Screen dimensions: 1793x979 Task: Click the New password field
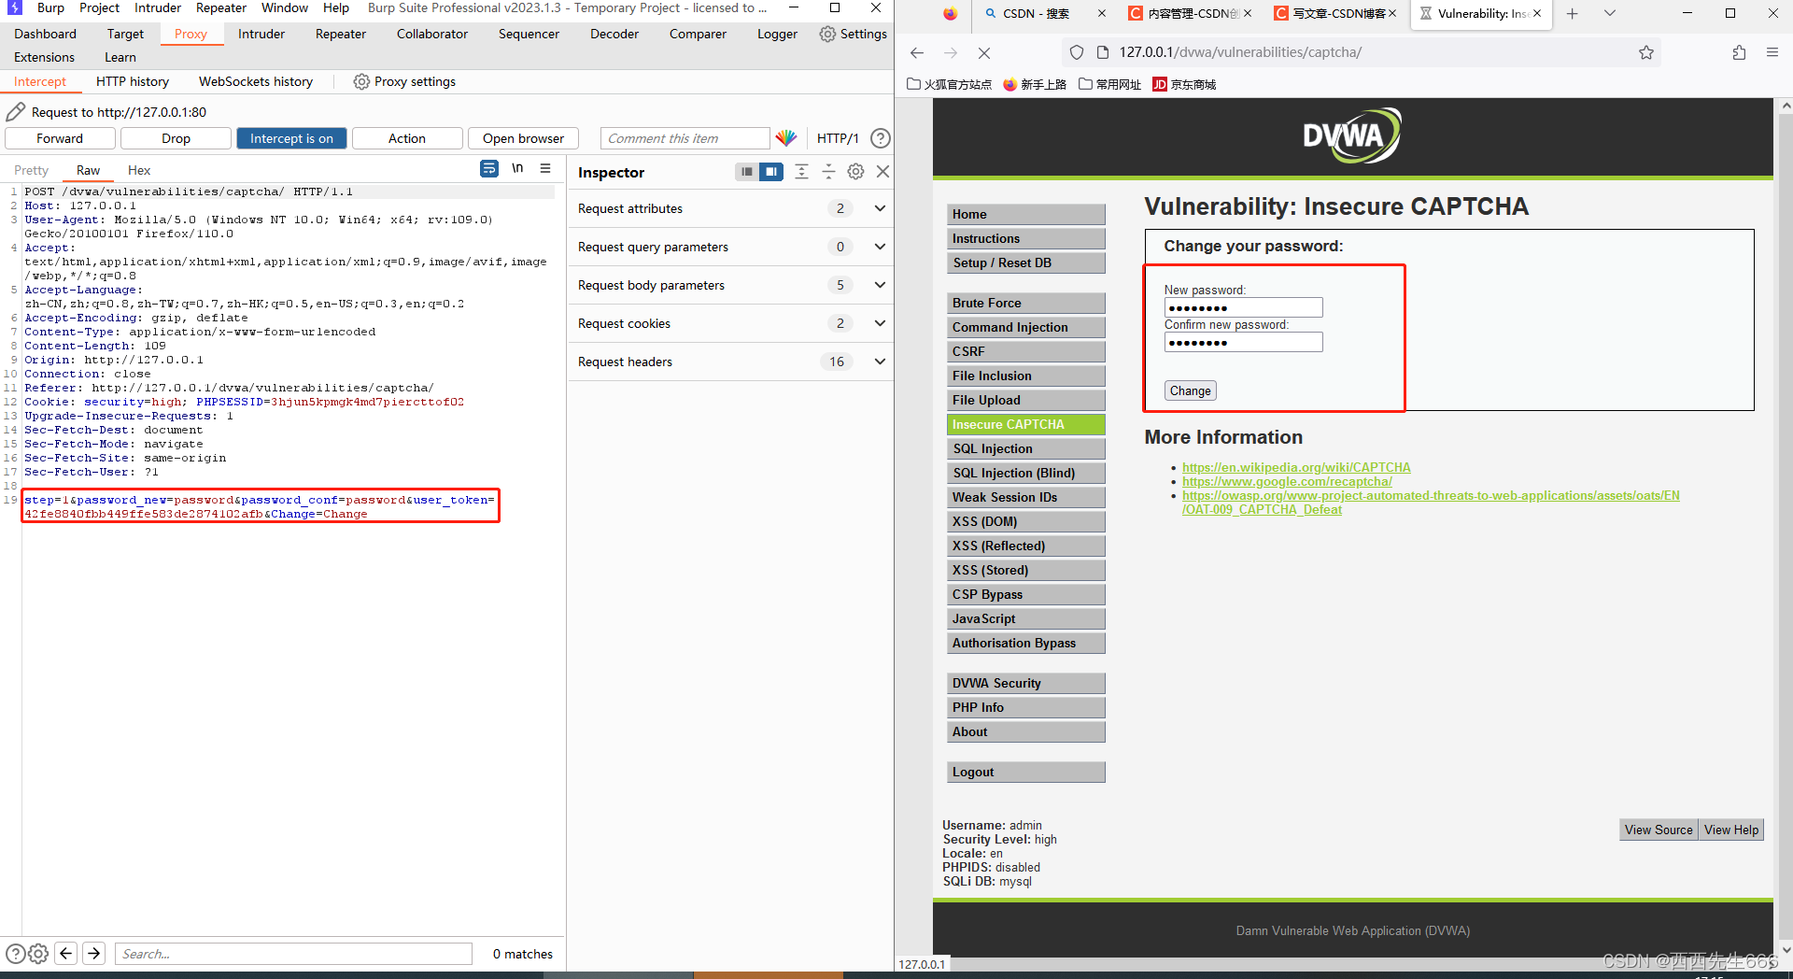[1243, 307]
